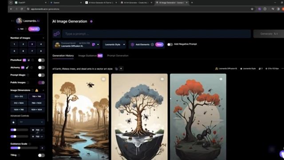Go back in browser history
The width and height of the screenshot is (284, 160).
click(11, 9)
